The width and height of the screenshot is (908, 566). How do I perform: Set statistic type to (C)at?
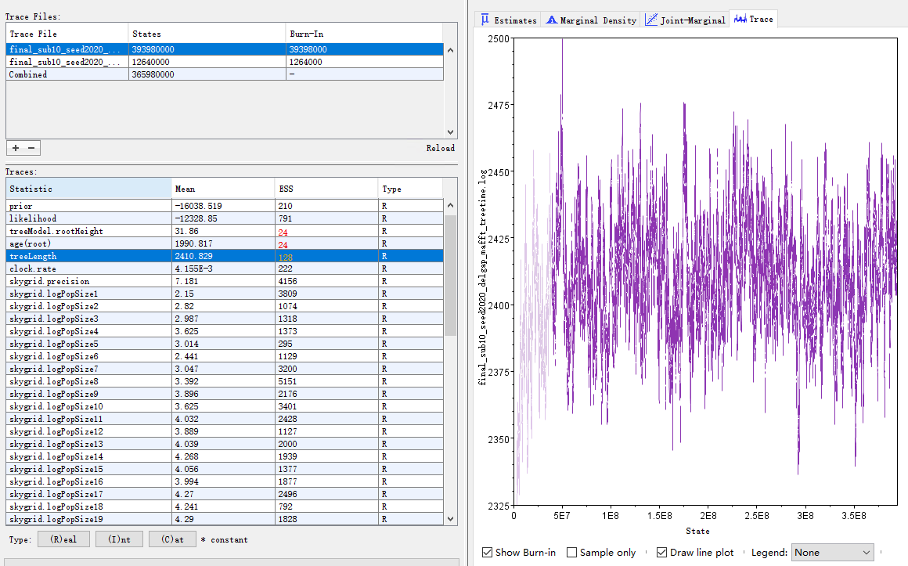click(172, 539)
